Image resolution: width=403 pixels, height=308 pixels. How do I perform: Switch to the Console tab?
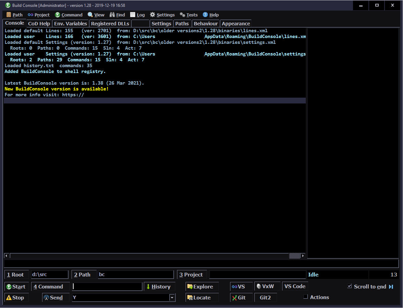click(15, 23)
